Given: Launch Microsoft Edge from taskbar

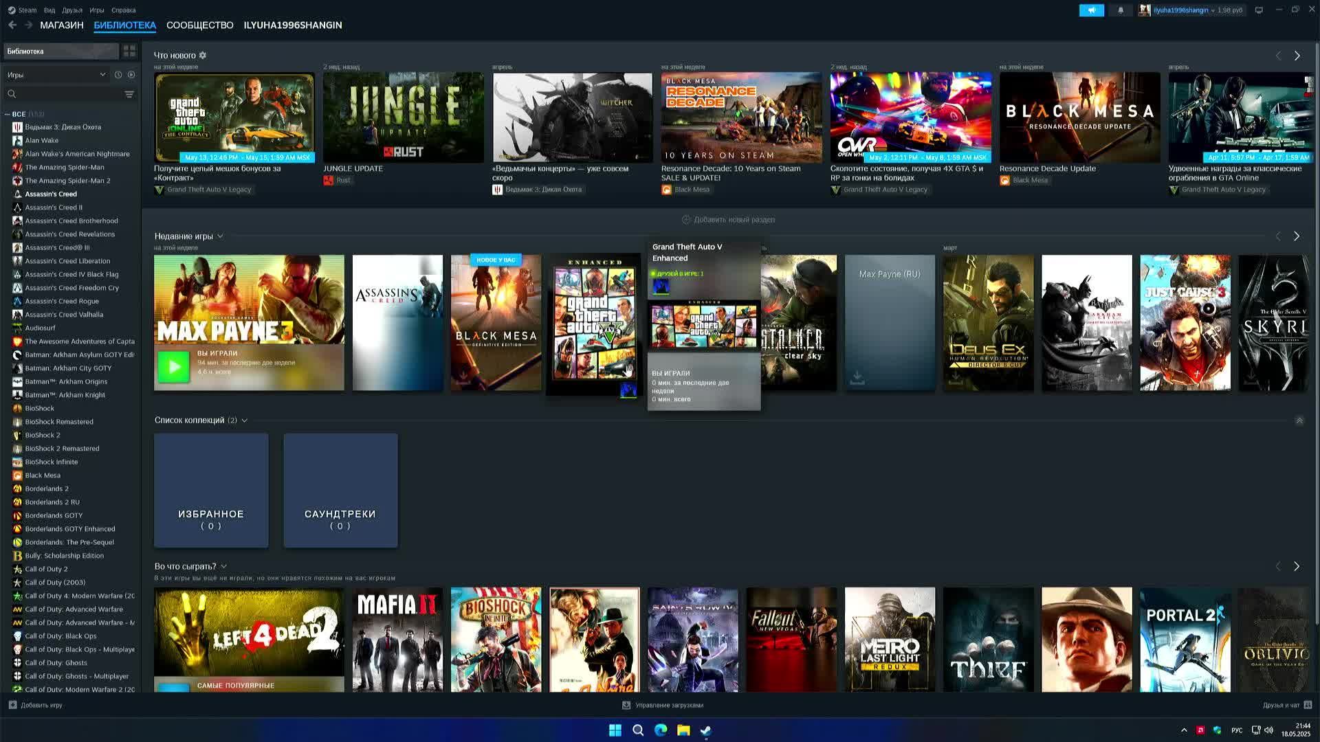Looking at the screenshot, I should 661,730.
